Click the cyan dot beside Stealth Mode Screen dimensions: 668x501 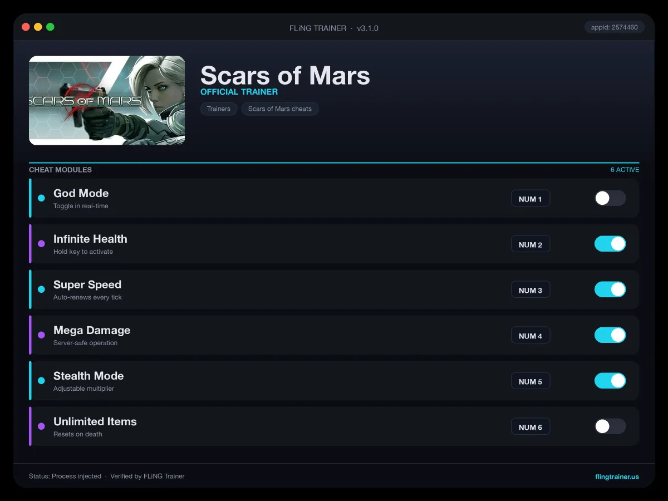(x=41, y=381)
